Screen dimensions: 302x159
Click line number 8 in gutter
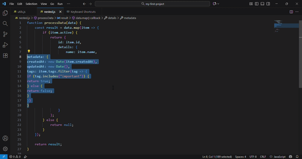pyautogui.click(x=20, y=57)
